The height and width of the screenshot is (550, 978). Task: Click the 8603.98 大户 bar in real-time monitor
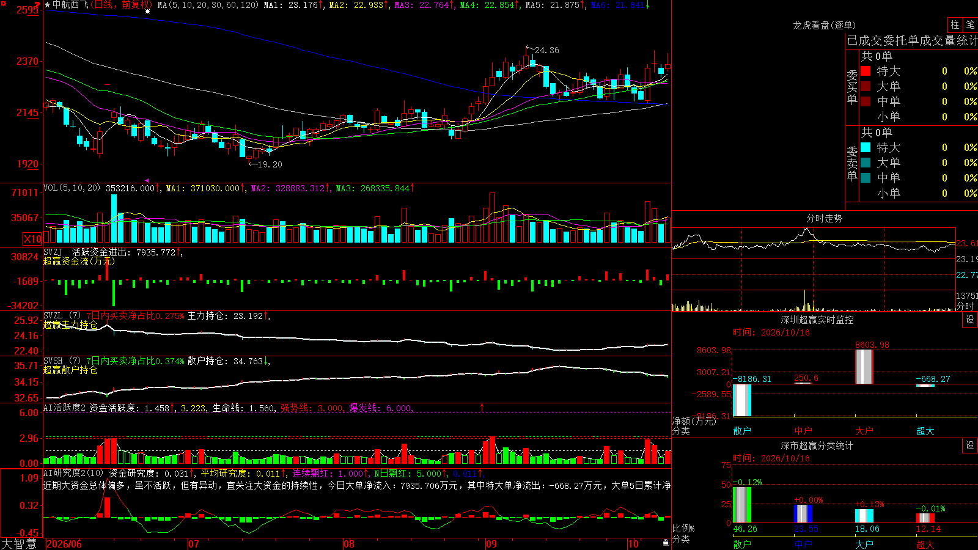click(864, 367)
